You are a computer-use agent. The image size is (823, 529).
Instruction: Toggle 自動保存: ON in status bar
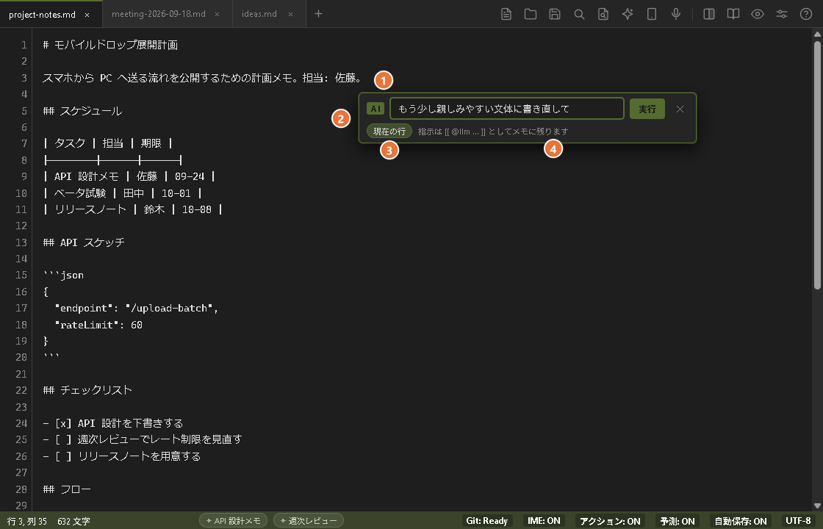pos(741,521)
